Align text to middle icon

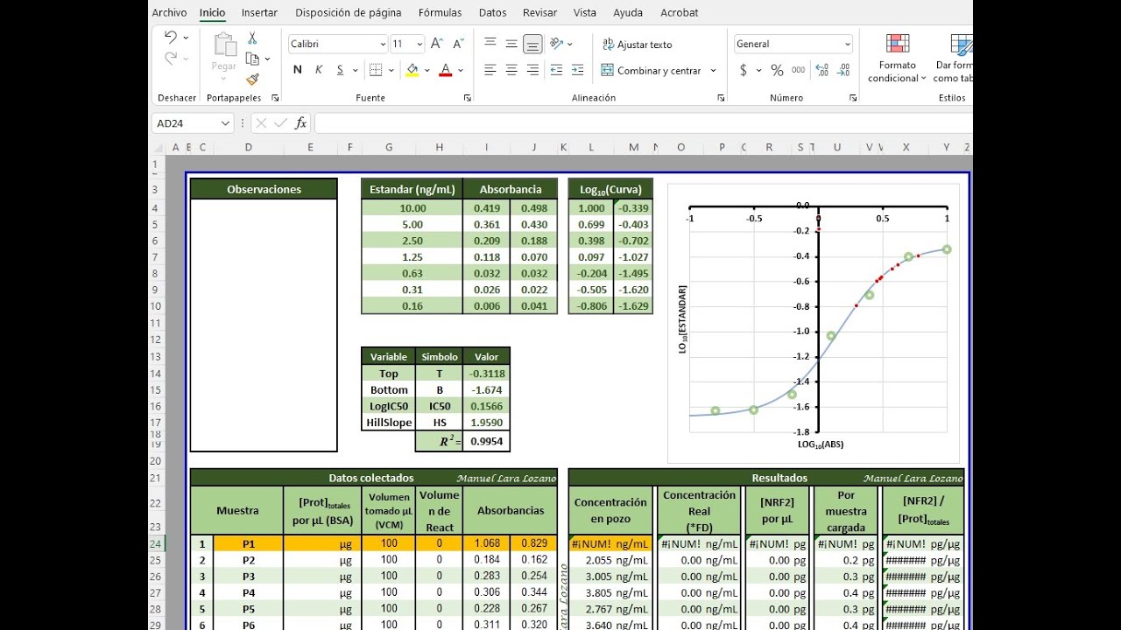(511, 43)
